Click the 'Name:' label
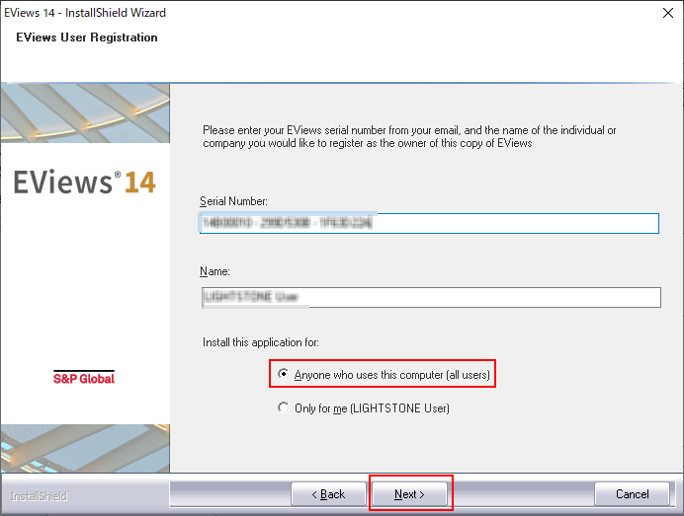Image resolution: width=684 pixels, height=516 pixels. click(214, 271)
